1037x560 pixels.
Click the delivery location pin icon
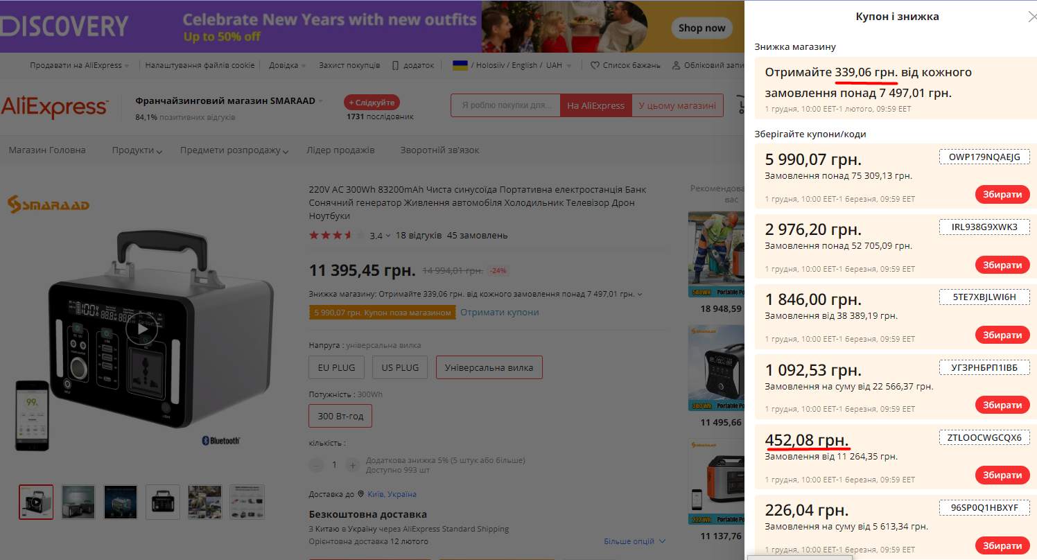[360, 494]
